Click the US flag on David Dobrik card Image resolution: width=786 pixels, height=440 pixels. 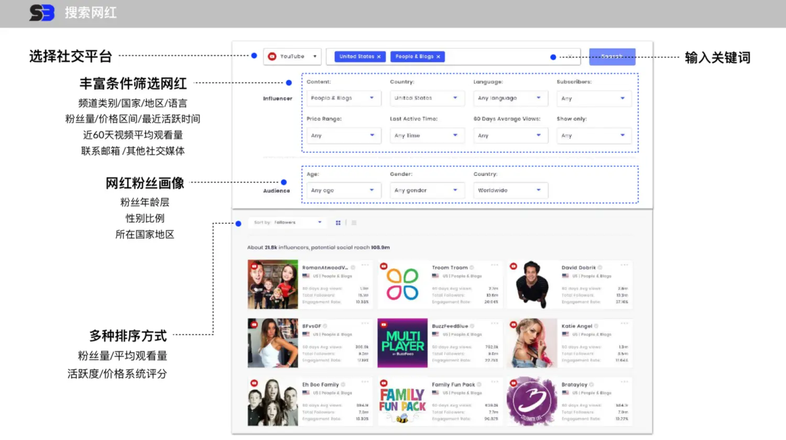tap(565, 276)
